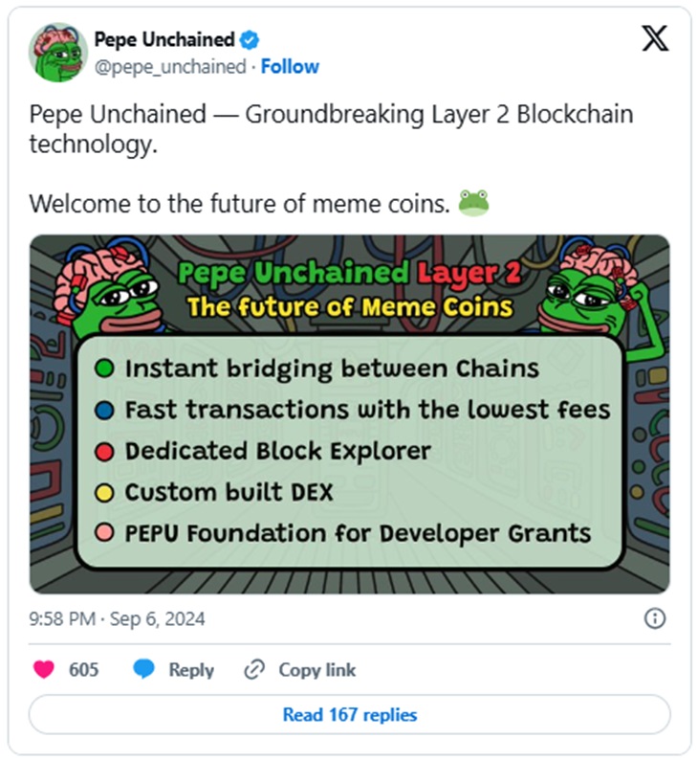Screen dimensions: 698x760
Task: Like the post with heart icon
Action: tap(44, 670)
